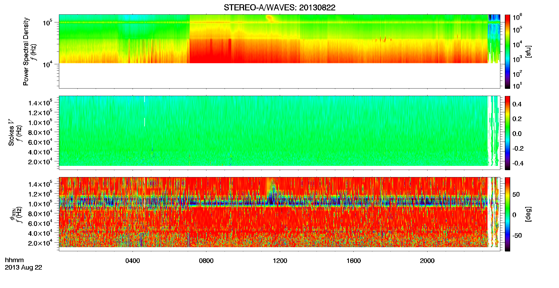Click the [sfu] unit label
Image resolution: width=559 pixels, height=288 pixels.
[x=528, y=51]
